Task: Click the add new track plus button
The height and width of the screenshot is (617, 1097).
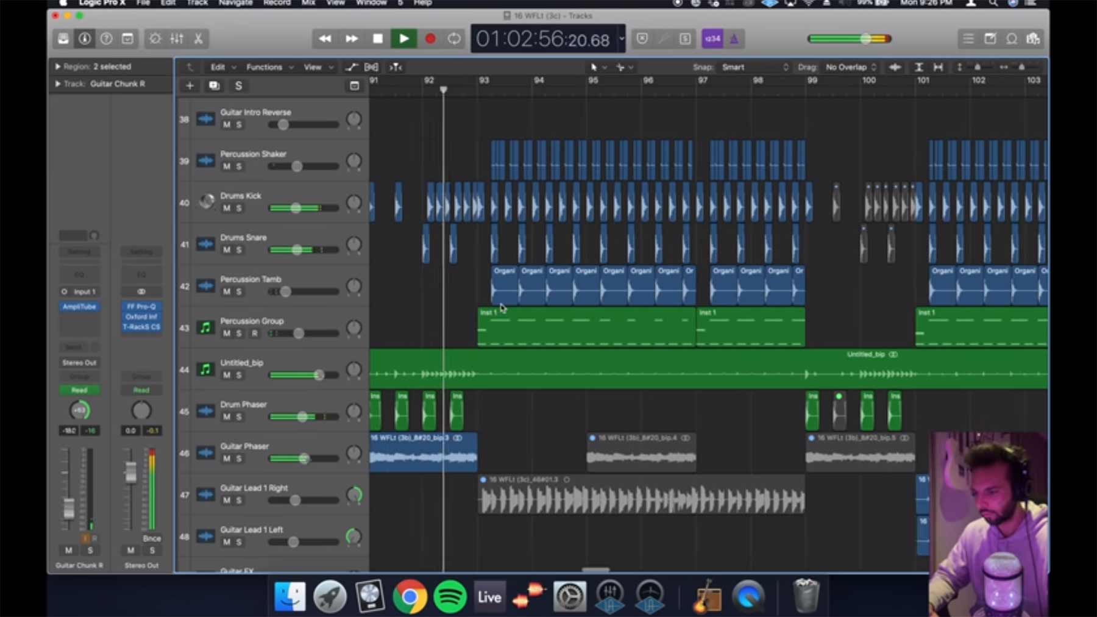Action: coord(190,86)
